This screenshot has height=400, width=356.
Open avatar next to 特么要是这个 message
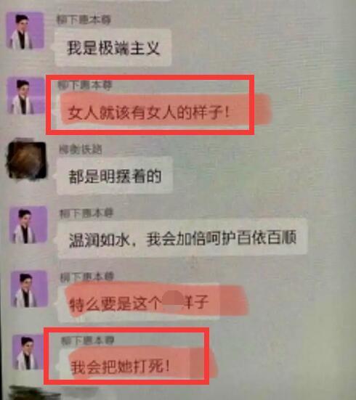tap(29, 289)
